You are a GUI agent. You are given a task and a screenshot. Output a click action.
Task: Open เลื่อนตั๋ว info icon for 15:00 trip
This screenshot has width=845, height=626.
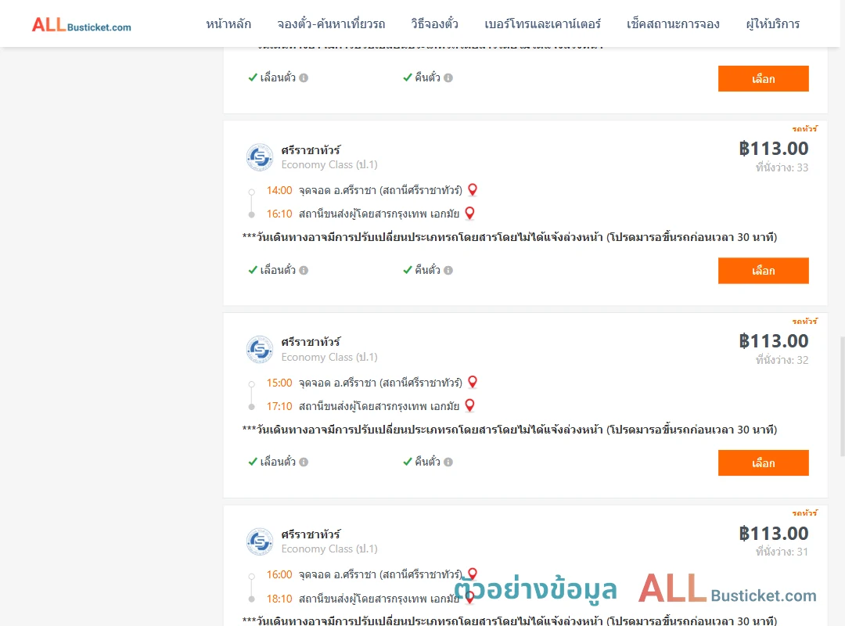pos(304,462)
